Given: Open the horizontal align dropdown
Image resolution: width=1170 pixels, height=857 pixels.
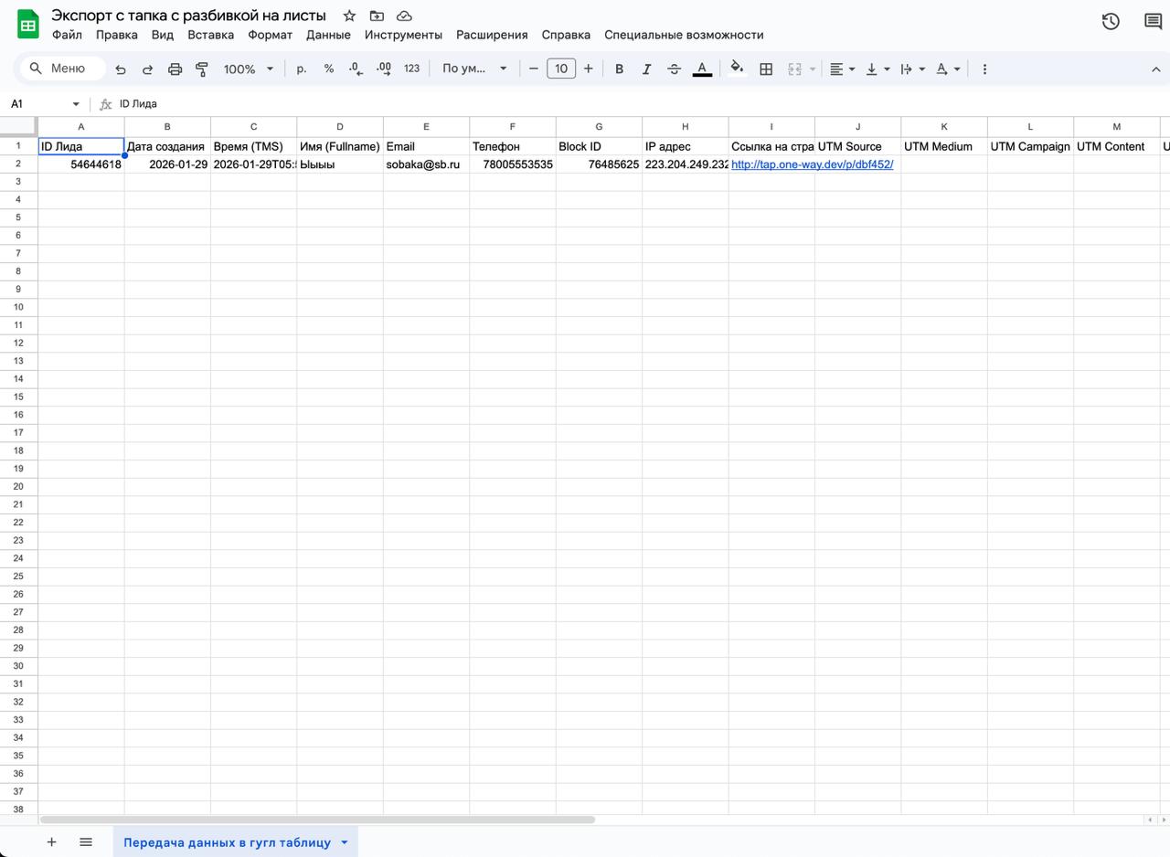Looking at the screenshot, I should pos(842,69).
